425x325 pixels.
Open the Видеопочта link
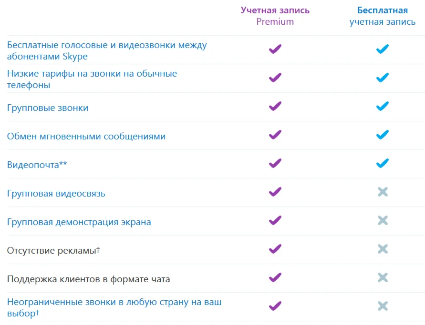point(37,165)
